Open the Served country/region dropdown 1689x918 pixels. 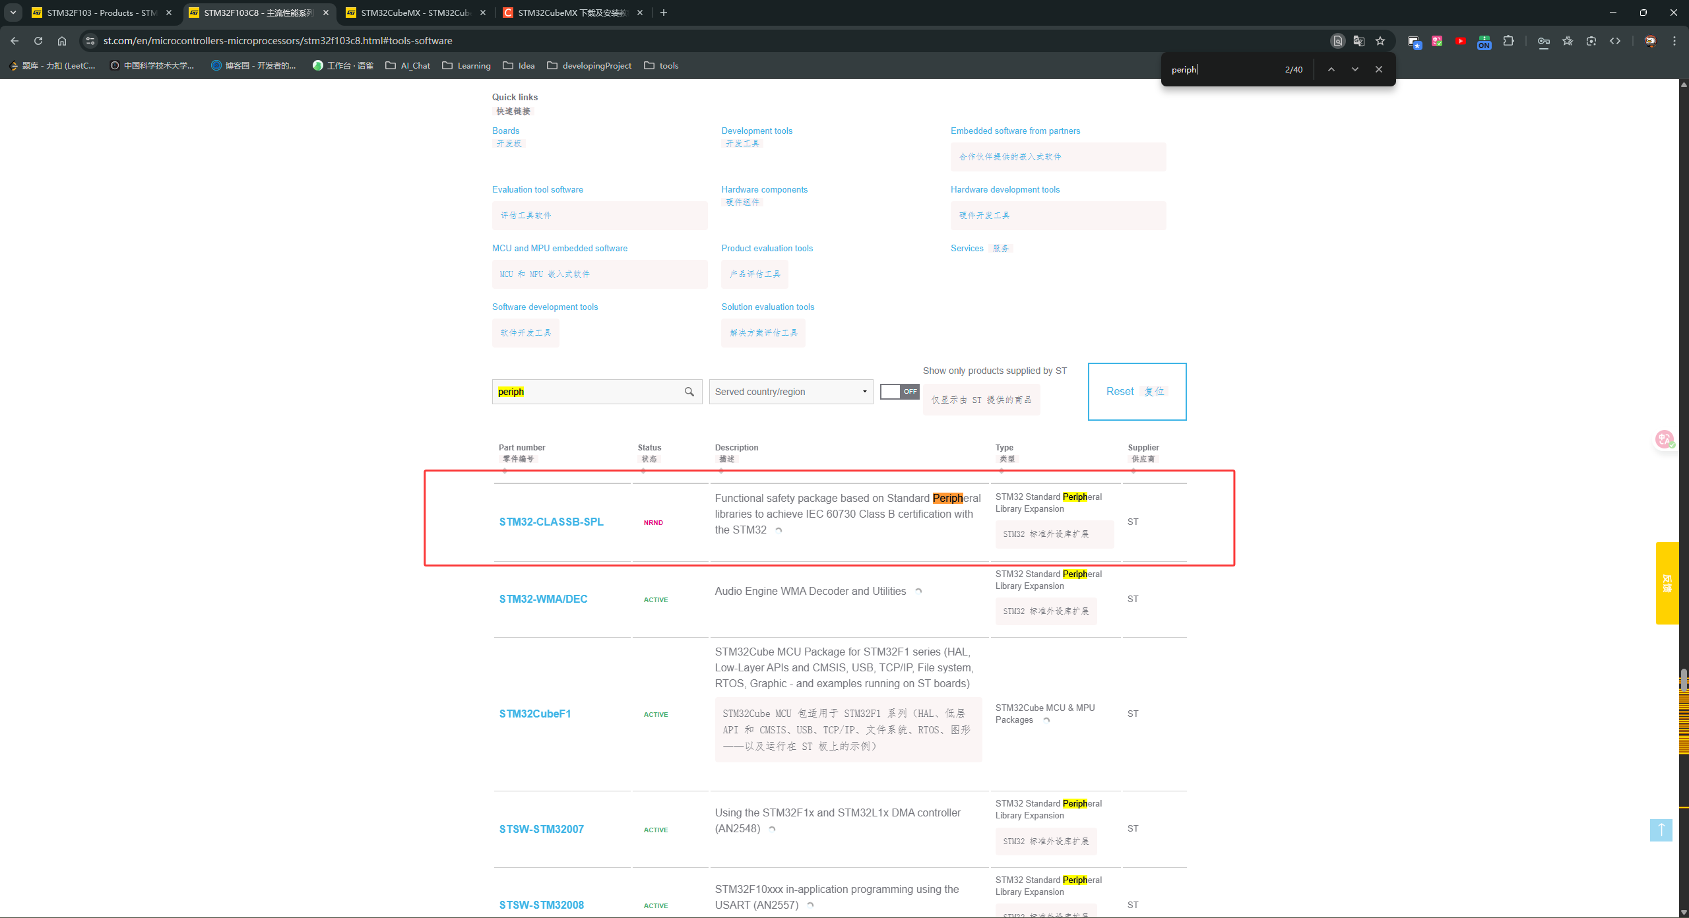791,392
